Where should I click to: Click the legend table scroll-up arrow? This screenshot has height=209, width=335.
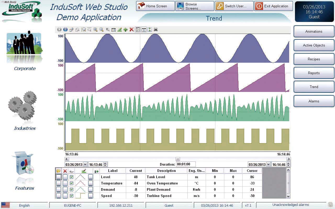288,170
